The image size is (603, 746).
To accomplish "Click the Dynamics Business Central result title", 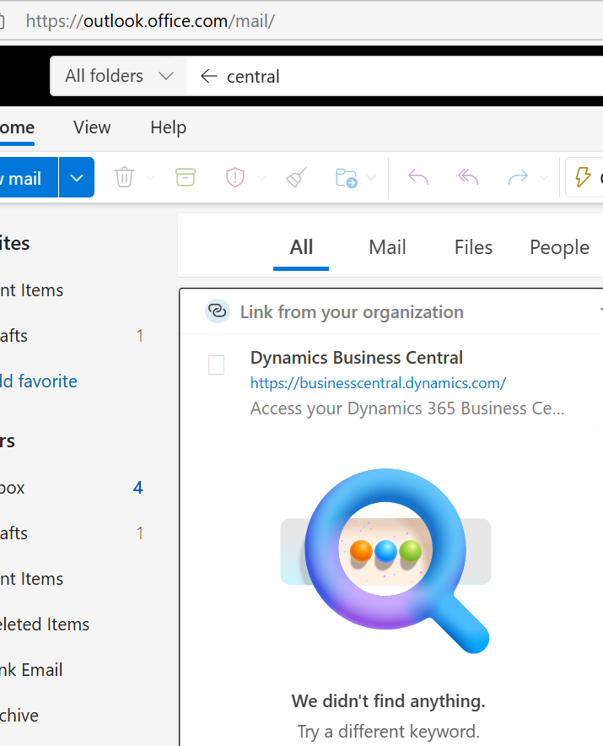I will coord(356,357).
